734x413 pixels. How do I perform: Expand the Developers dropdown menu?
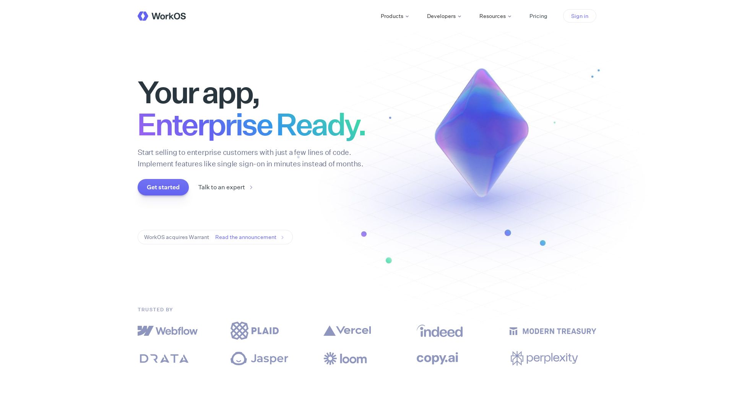(443, 16)
